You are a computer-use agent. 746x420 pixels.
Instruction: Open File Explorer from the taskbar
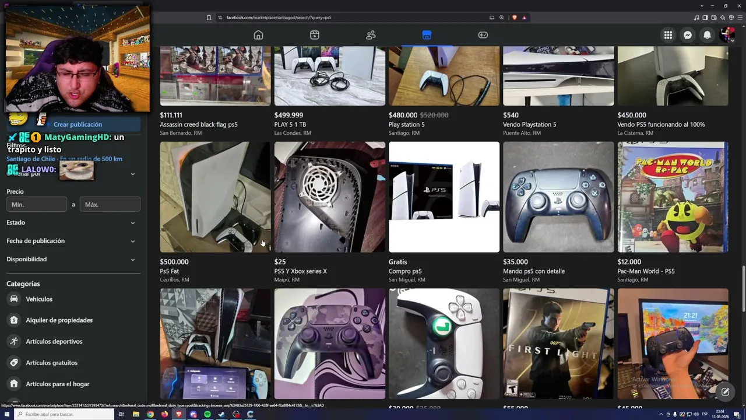tap(136, 414)
